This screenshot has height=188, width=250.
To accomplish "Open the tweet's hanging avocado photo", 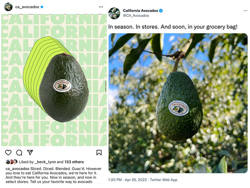I will coord(178,103).
